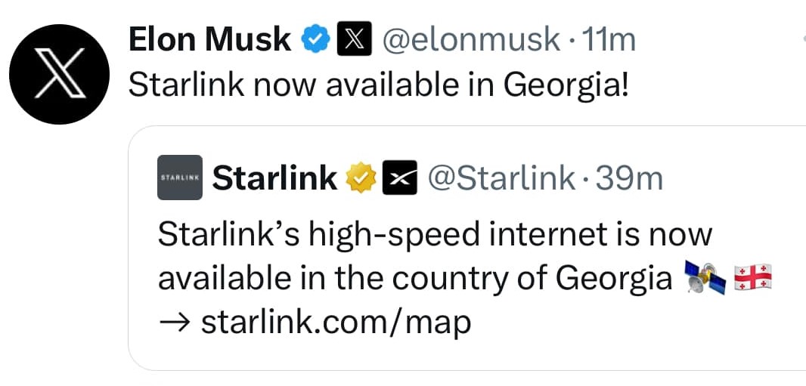Click Starlink's gold verified badge
The width and height of the screenshot is (806, 386).
tap(361, 178)
